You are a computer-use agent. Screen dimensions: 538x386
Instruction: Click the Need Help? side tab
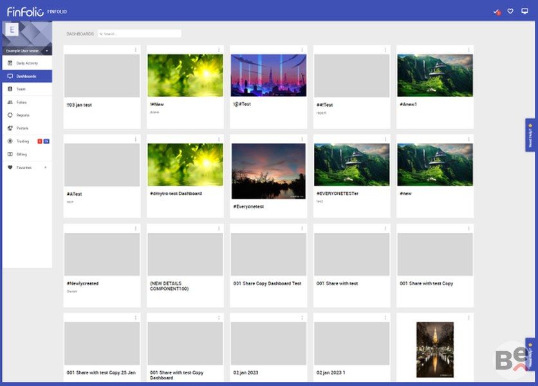pyautogui.click(x=530, y=134)
